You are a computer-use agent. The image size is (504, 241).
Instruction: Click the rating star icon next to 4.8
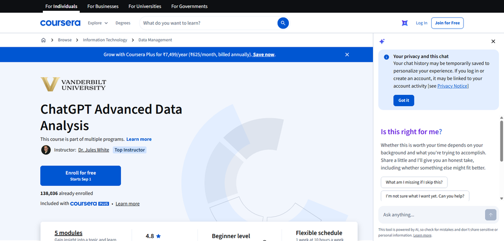pos(158,236)
